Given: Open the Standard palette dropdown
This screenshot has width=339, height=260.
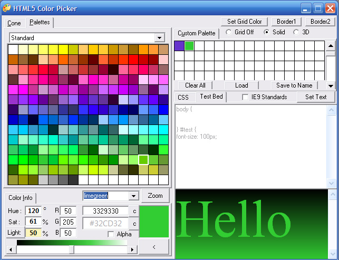Looking at the screenshot, I should [160, 38].
